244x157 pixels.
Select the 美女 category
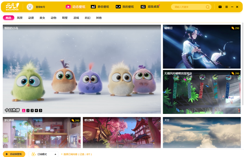click(x=42, y=18)
